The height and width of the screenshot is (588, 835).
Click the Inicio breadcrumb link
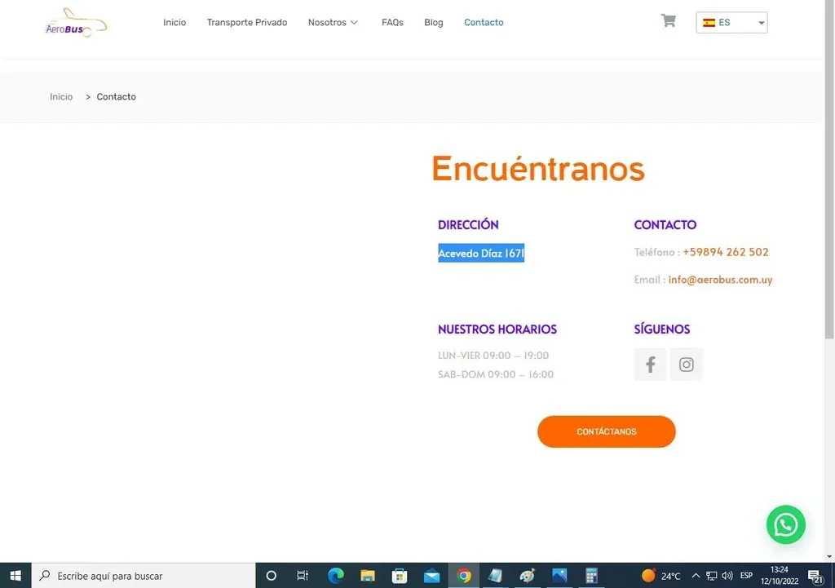click(61, 97)
